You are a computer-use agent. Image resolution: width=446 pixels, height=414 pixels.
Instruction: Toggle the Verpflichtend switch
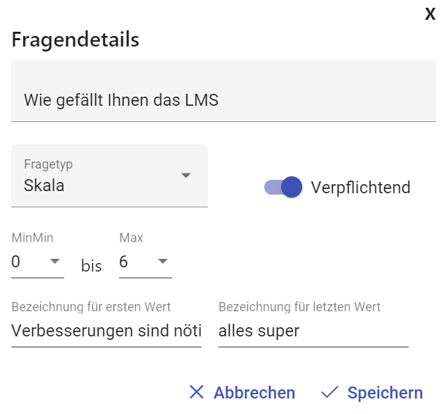pyautogui.click(x=283, y=187)
